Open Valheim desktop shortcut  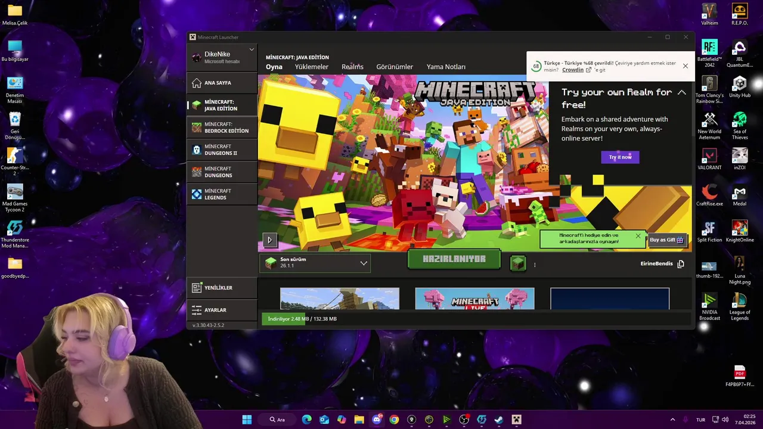709,14
